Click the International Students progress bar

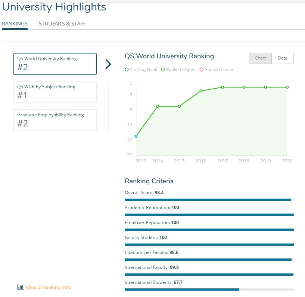(x=209, y=290)
